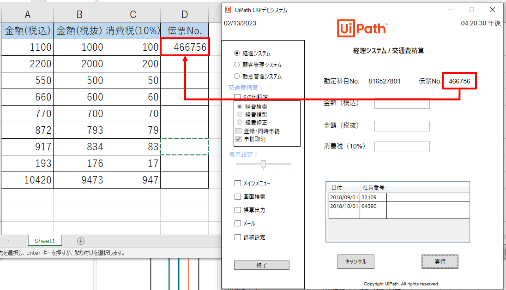Select the 勤怠管理システム radio button
The width and height of the screenshot is (506, 290).
pos(237,77)
